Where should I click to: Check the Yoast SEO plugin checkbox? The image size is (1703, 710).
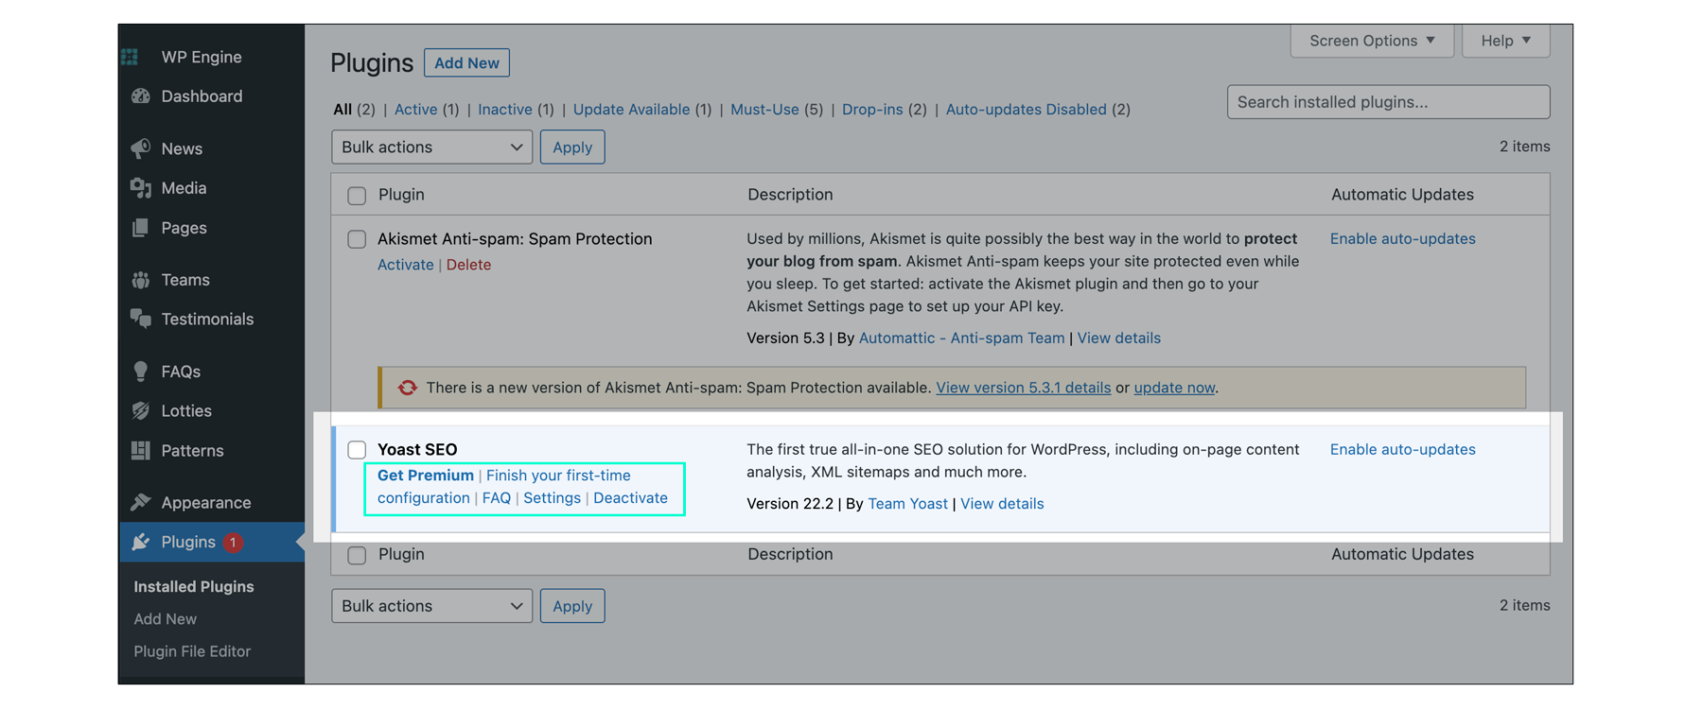point(357,450)
